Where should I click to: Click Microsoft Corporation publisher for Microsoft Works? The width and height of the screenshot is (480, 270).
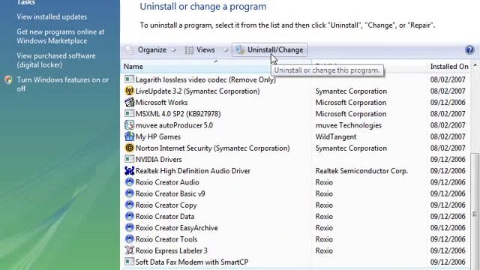coord(351,102)
